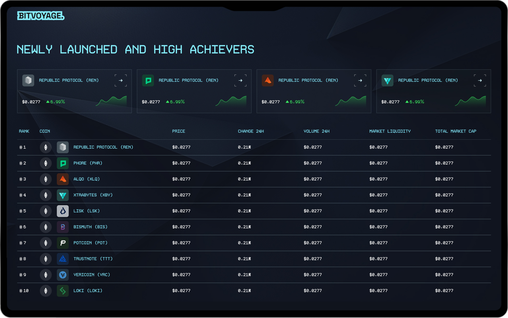Open the Loki (LOKI) coin name
The image size is (508, 318).
point(88,291)
